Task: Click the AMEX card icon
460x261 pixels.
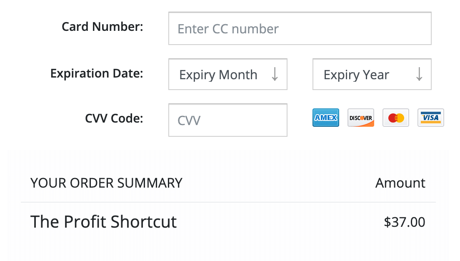Action: click(326, 118)
